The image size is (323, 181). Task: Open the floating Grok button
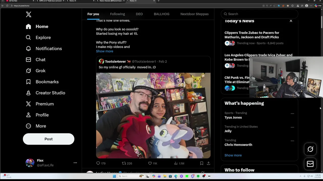310,149
